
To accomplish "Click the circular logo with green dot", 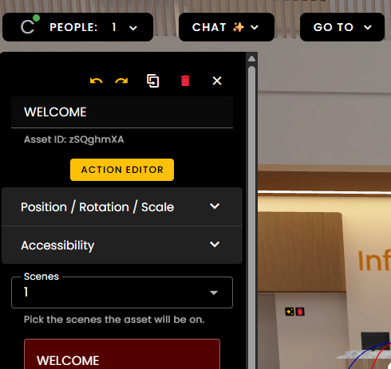I will click(30, 25).
